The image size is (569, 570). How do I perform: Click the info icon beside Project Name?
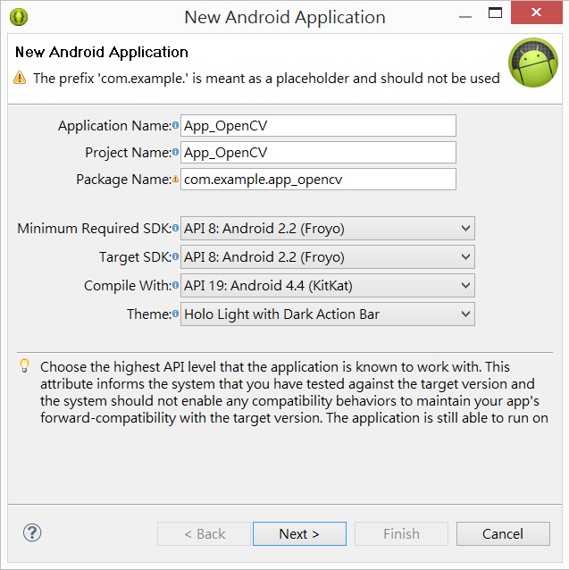tap(175, 152)
